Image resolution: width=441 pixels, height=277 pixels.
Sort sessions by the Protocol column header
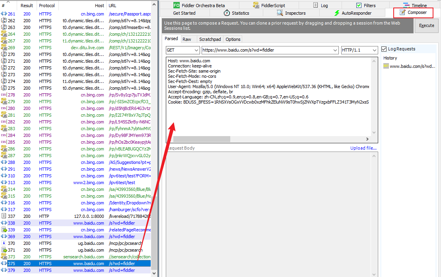47,5
